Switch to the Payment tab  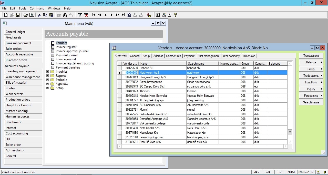pyautogui.click(x=189, y=56)
